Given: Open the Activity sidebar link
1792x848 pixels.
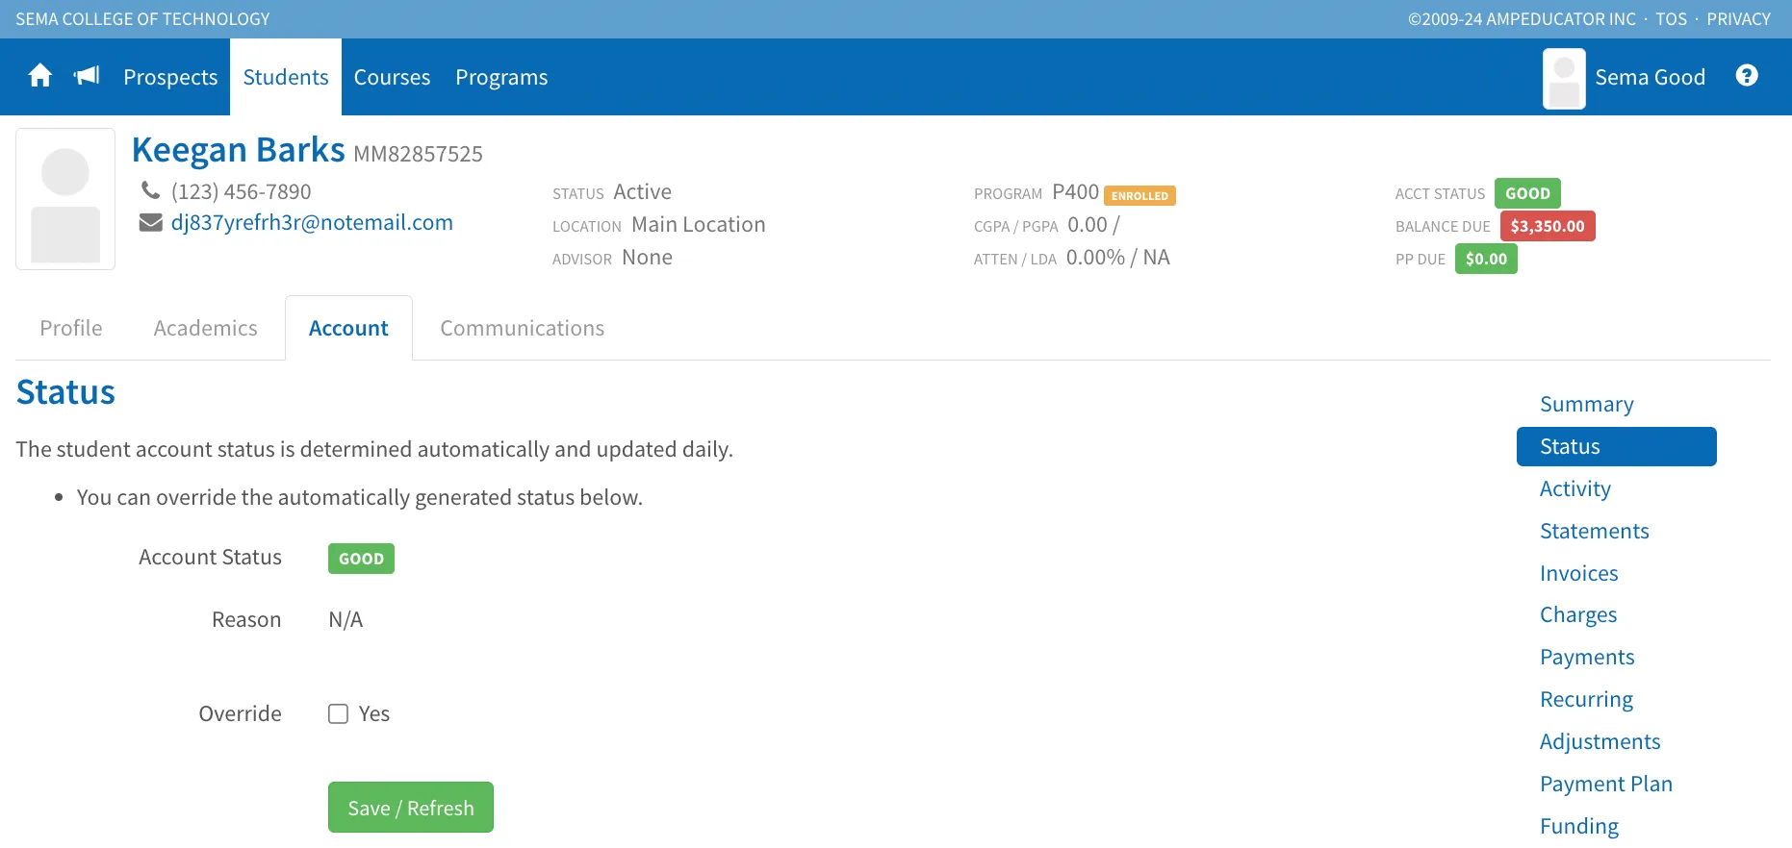Looking at the screenshot, I should [1575, 488].
